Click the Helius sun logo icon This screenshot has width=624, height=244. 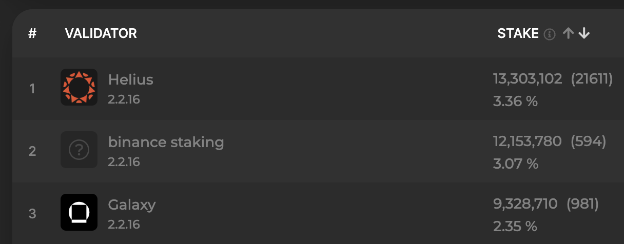click(x=79, y=87)
